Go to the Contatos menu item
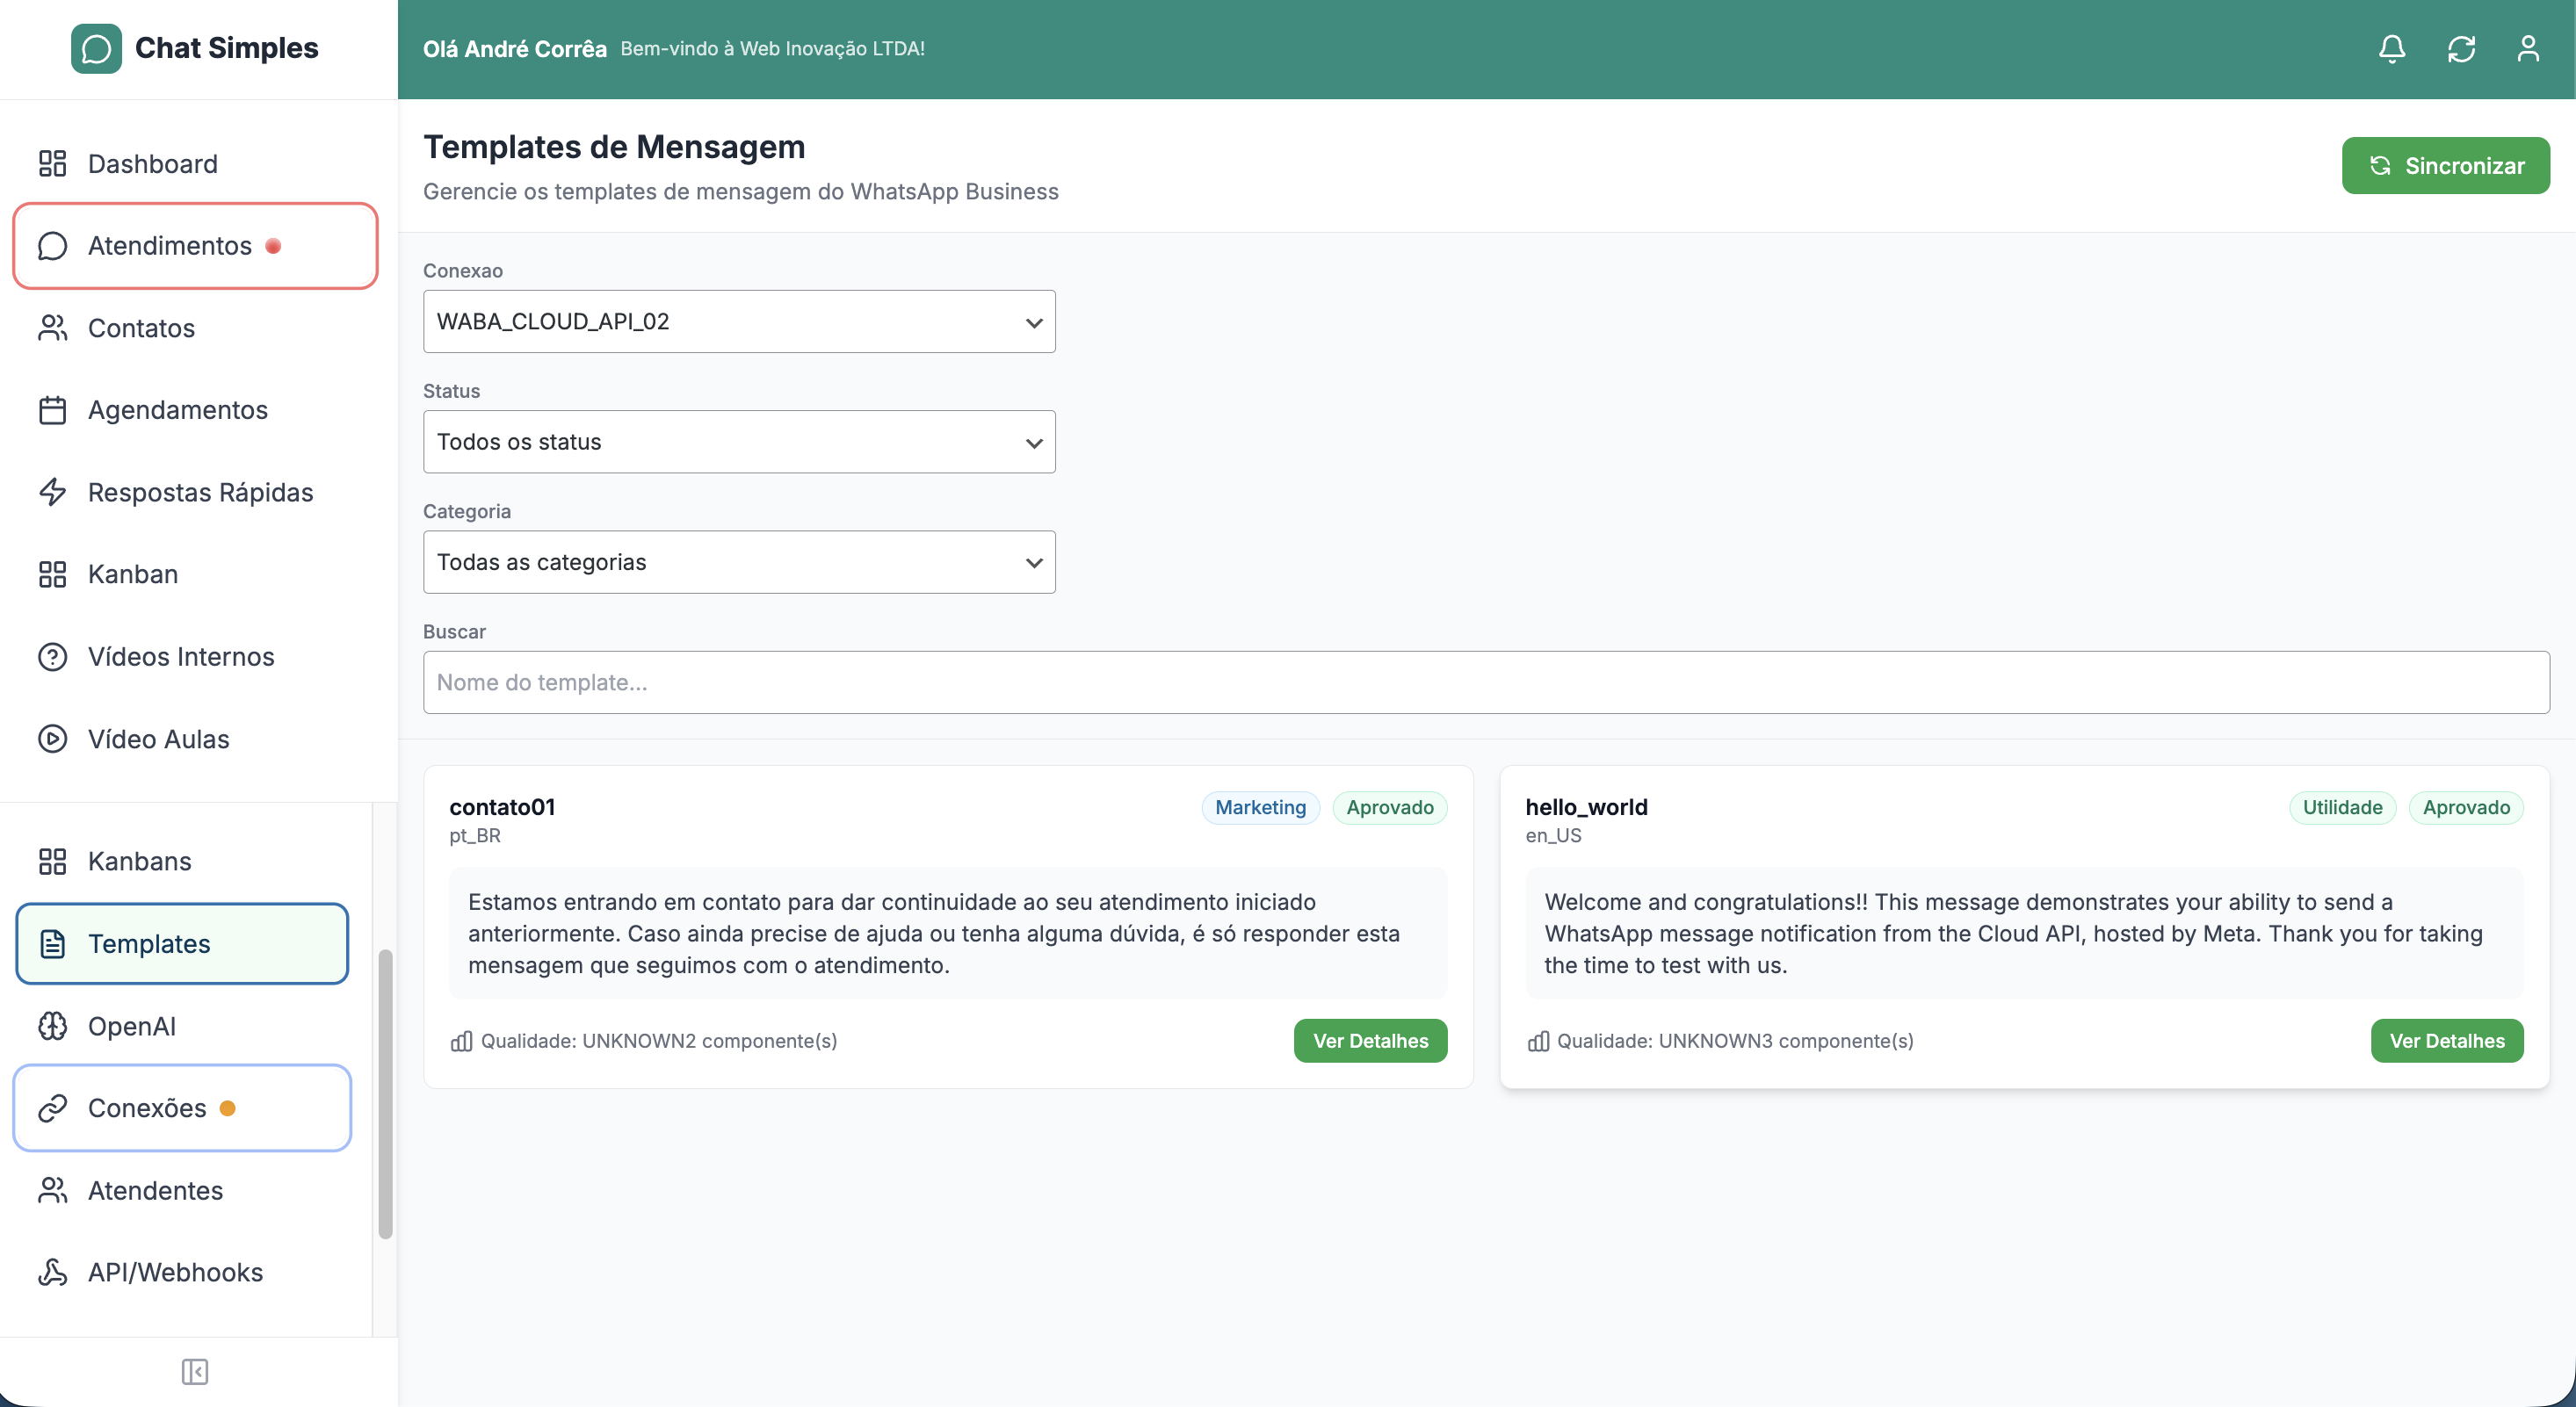 click(141, 328)
